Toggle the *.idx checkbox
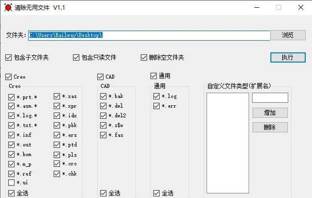312x198 pixels. coord(57,116)
